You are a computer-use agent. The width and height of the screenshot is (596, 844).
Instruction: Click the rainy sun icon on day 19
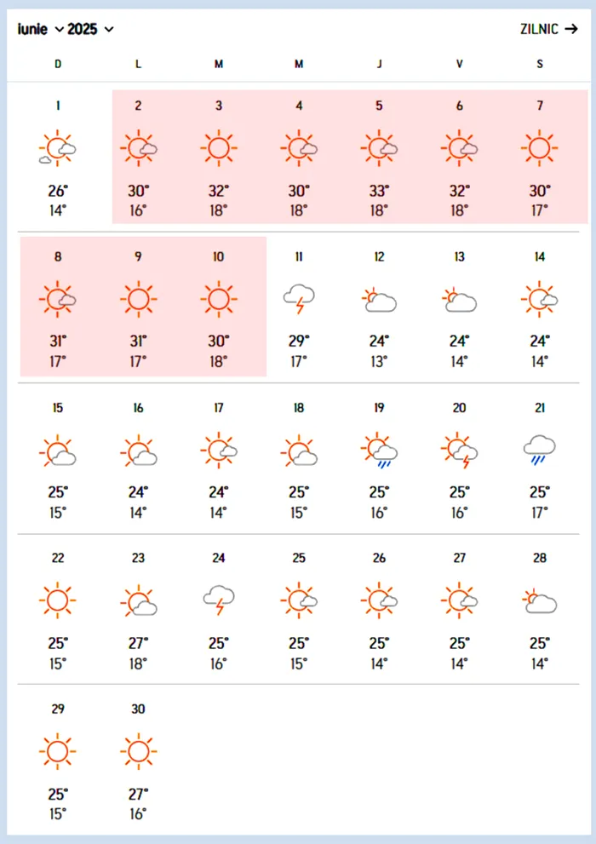pos(379,451)
